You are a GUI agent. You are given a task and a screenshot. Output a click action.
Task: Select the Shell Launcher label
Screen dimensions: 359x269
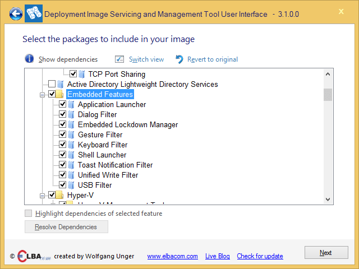tap(102, 155)
